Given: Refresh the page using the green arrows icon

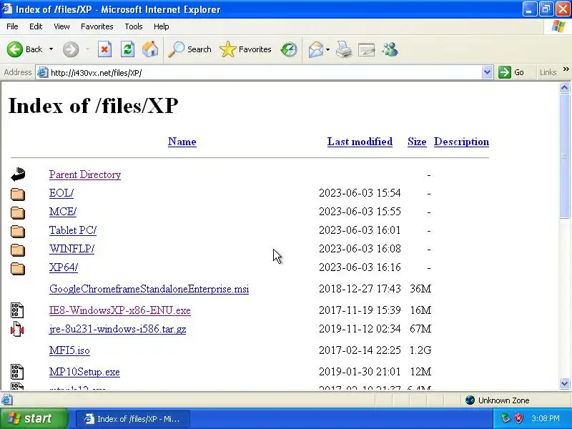Looking at the screenshot, I should tap(128, 49).
